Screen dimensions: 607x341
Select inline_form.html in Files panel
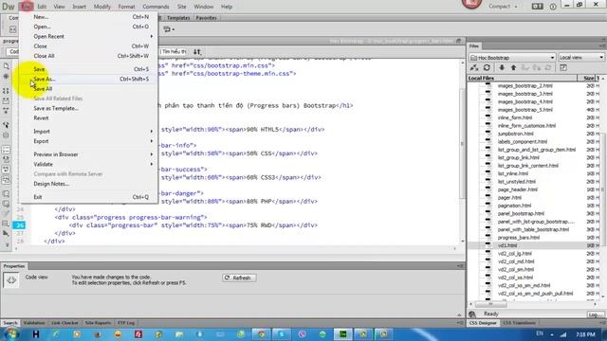pyautogui.click(x=514, y=117)
